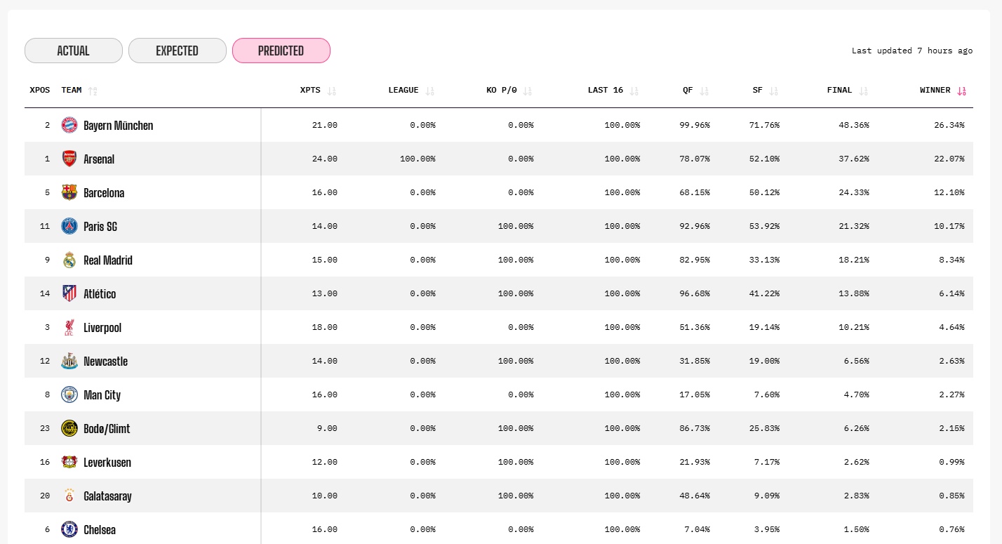The height and width of the screenshot is (544, 1002).
Task: Switch to the ACTUAL view
Action: (74, 51)
